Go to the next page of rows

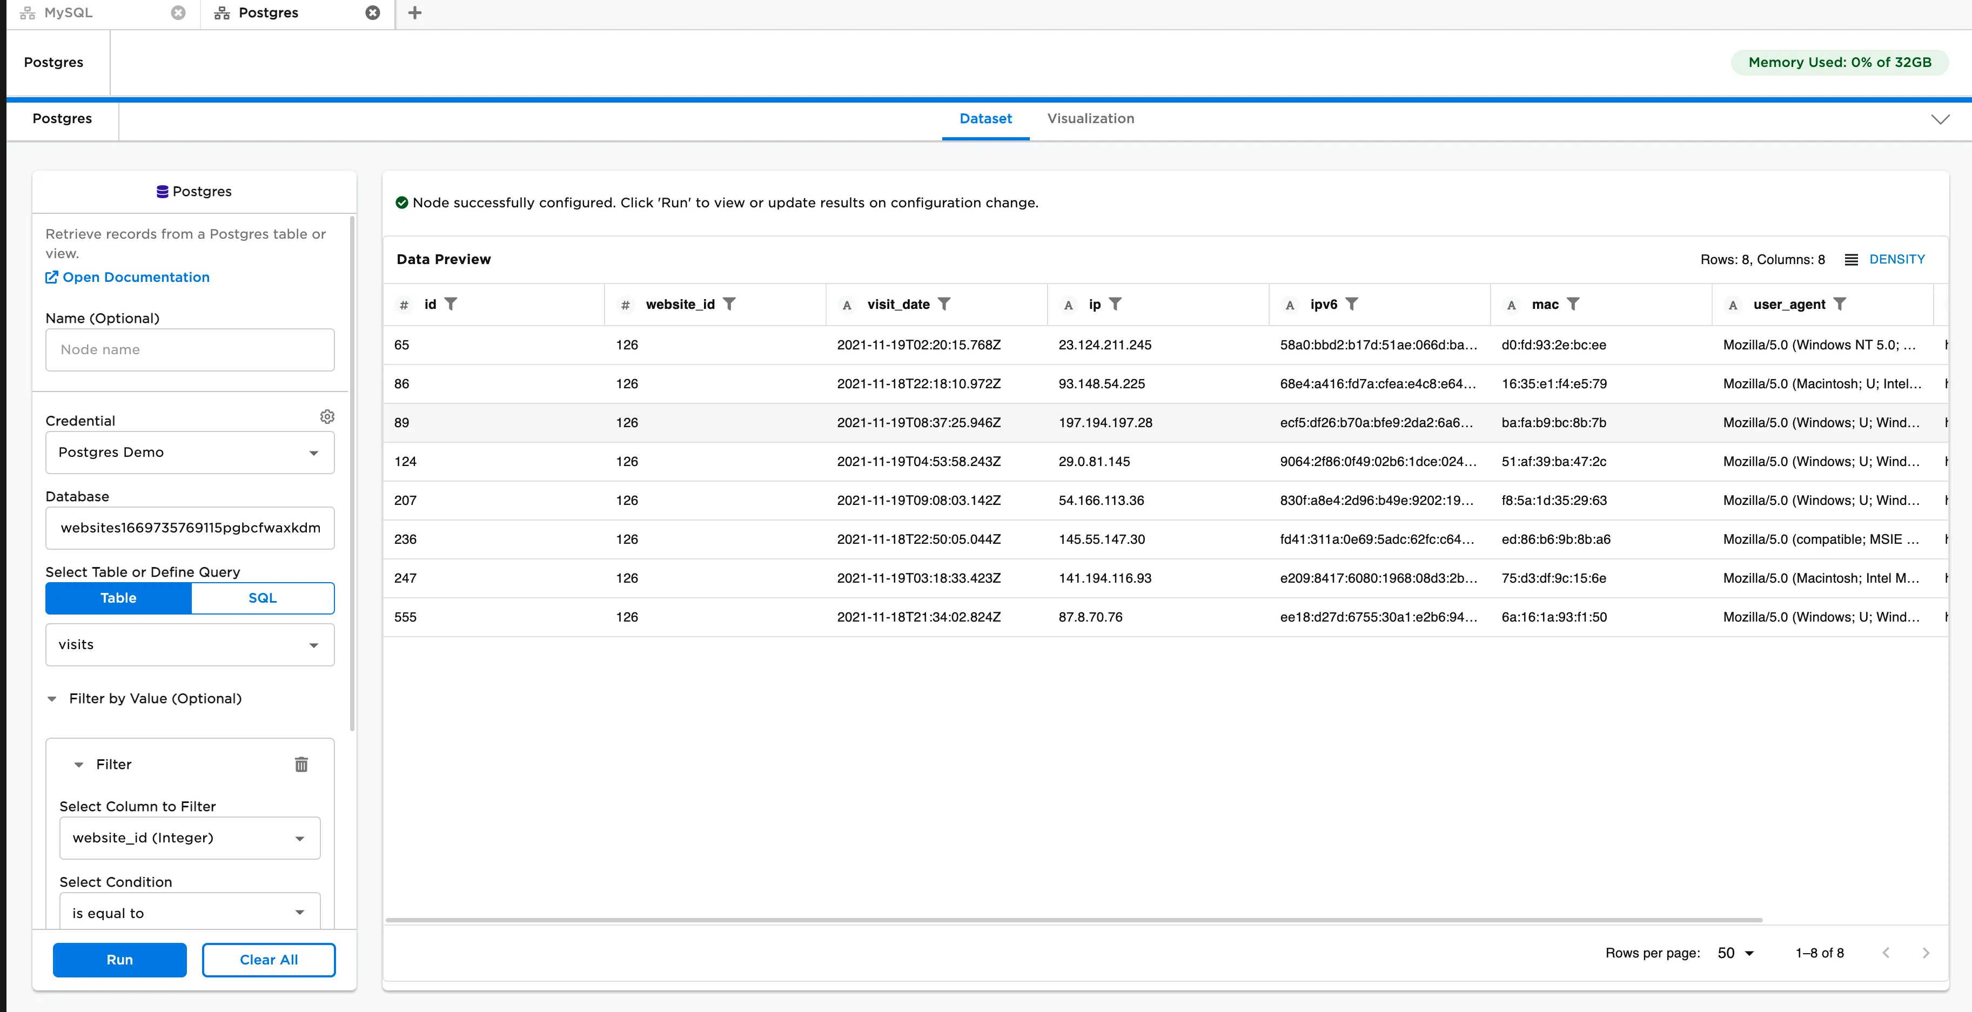[x=1927, y=953]
